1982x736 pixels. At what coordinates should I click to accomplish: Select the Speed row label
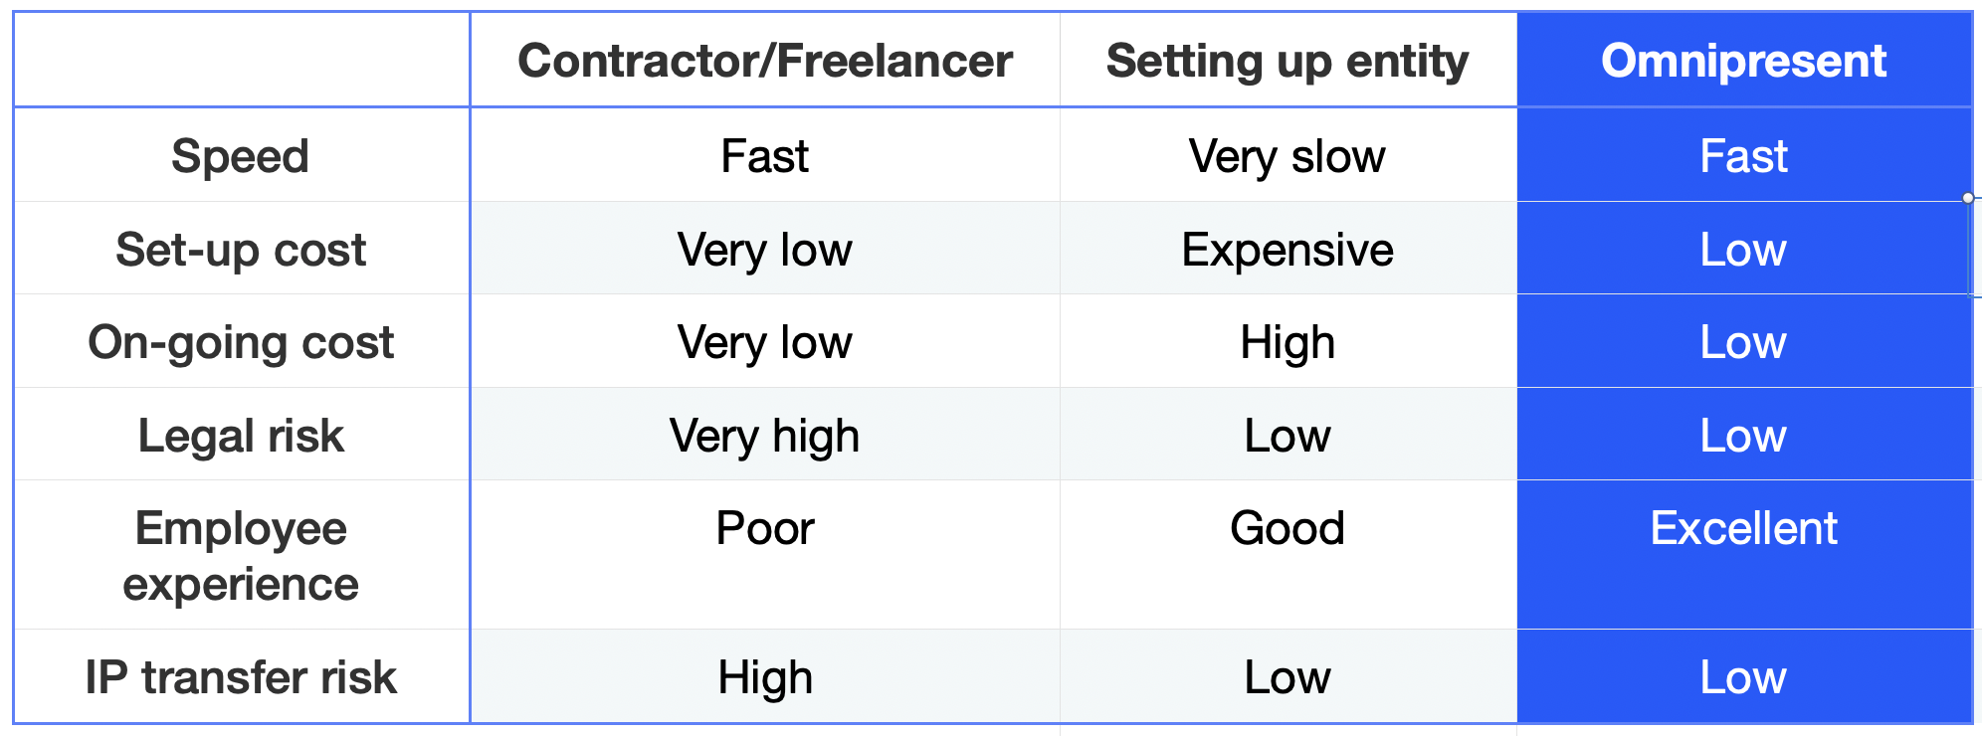(x=241, y=155)
